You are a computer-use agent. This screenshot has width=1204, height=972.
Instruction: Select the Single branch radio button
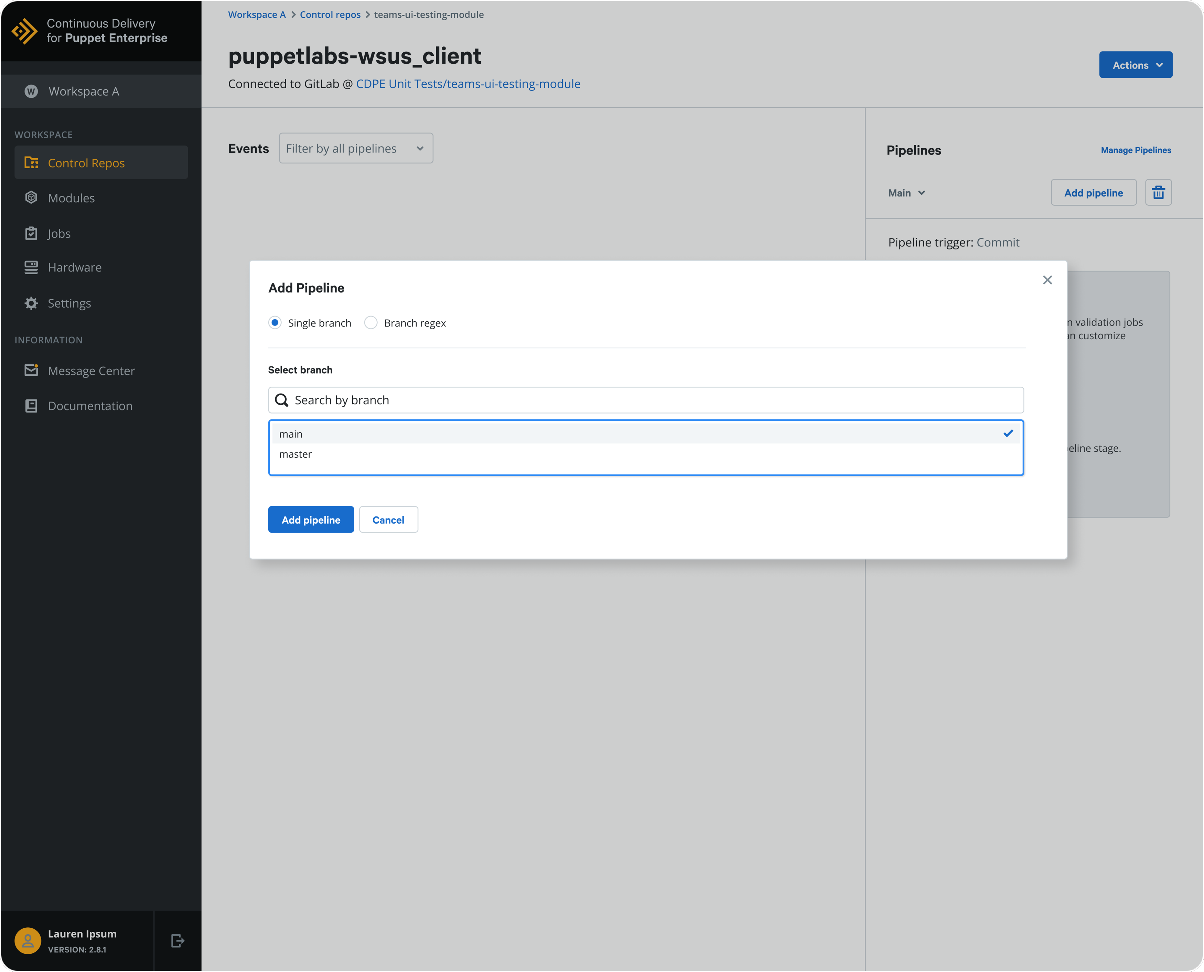(275, 322)
